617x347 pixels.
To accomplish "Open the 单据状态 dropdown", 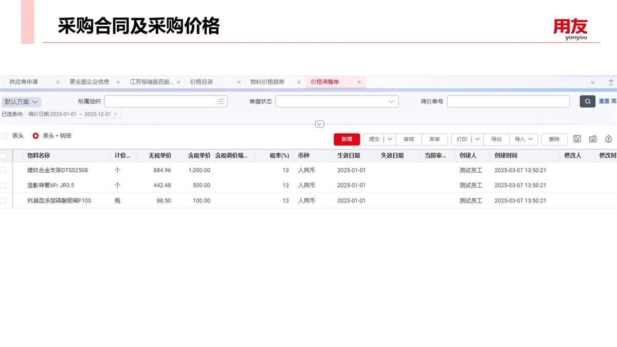I will 337,102.
